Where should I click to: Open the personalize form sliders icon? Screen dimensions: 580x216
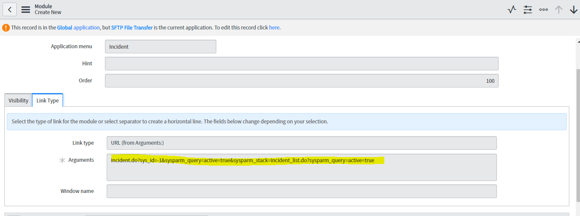pos(528,9)
